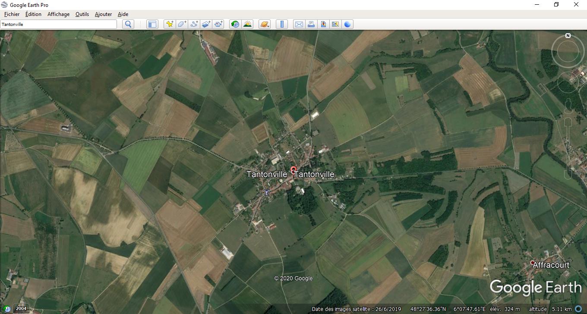587x314 pixels.
Task: Click the N north-up compass button
Action: tap(568, 36)
